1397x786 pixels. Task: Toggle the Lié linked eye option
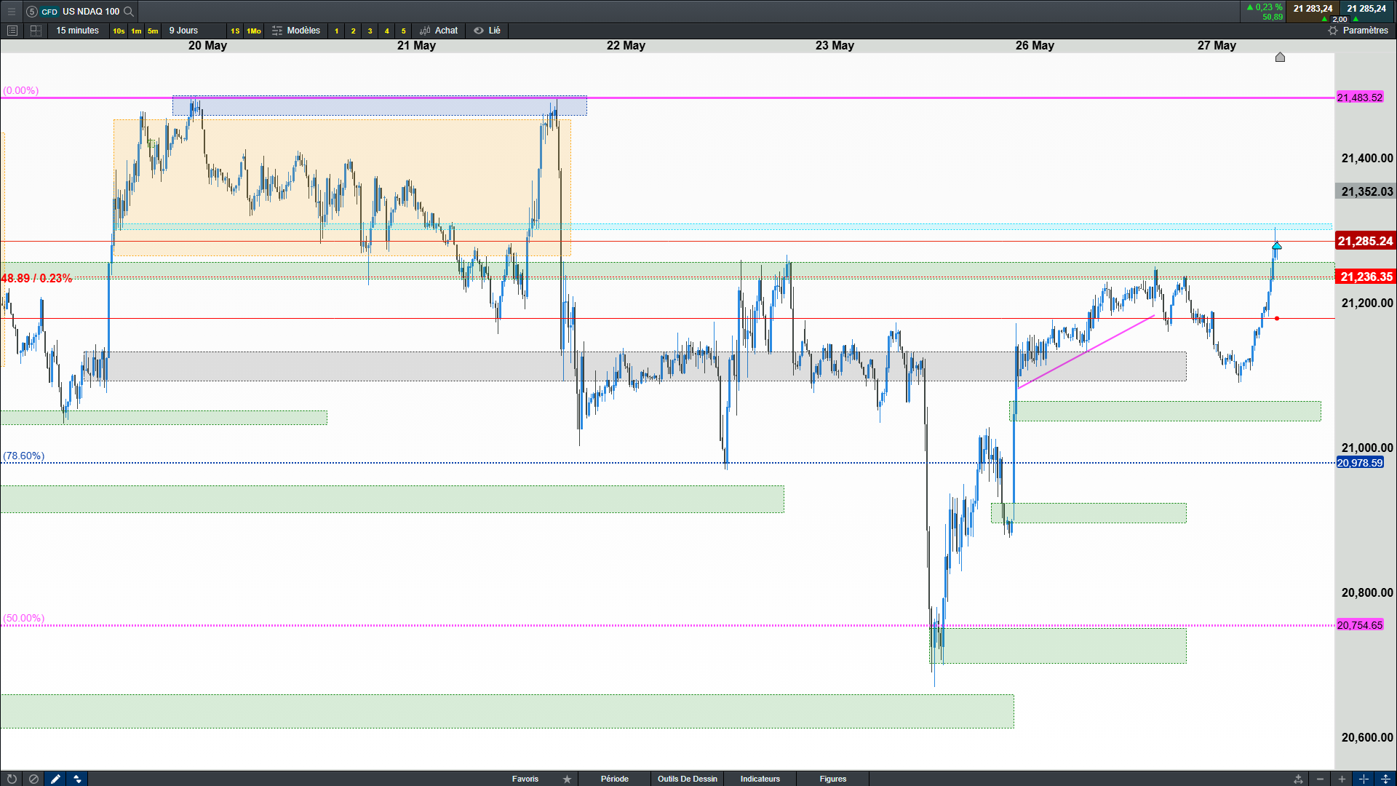487,31
